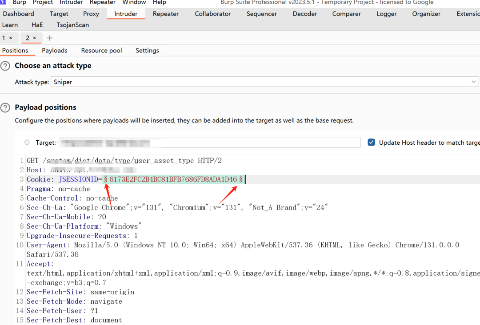The height and width of the screenshot is (325, 480).
Task: Open the Decoder tab
Action: (305, 14)
